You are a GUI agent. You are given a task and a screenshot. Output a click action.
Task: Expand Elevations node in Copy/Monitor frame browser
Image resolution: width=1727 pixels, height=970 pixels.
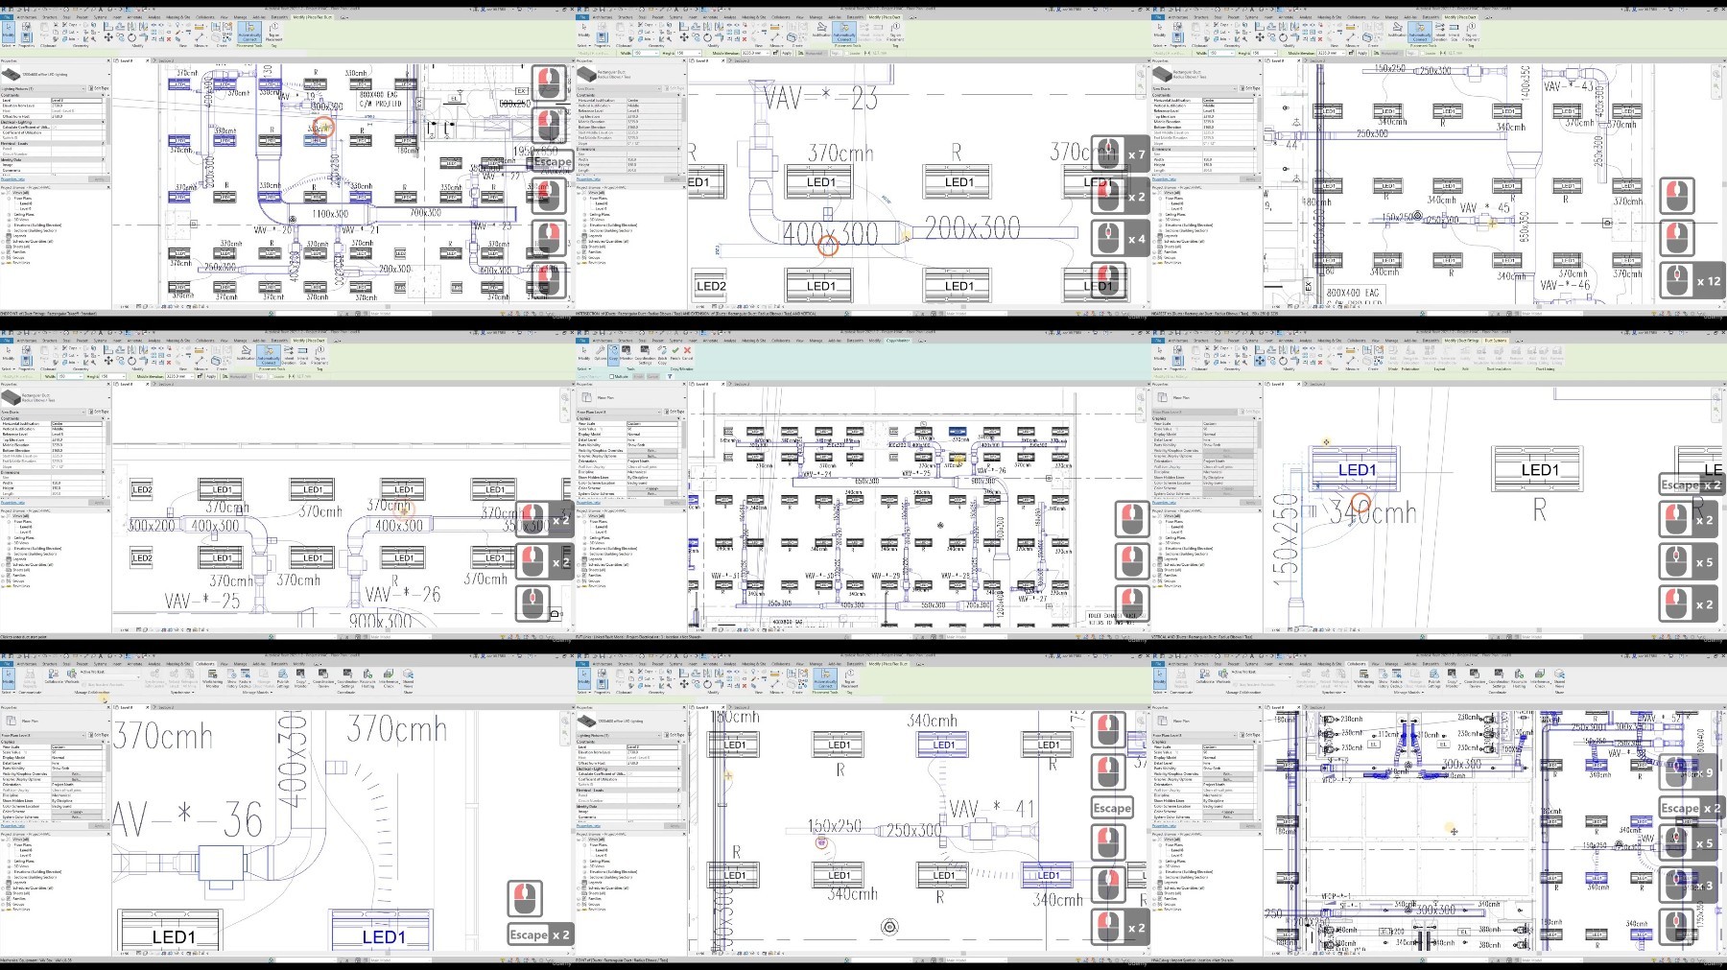coord(584,549)
